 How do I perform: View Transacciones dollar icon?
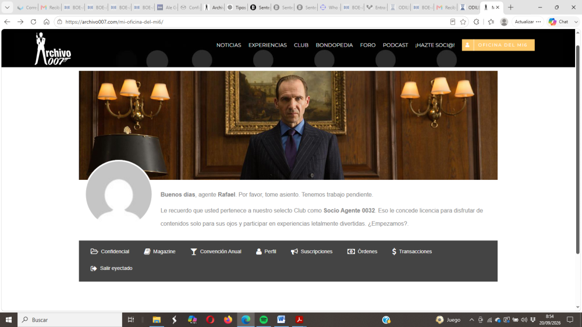(394, 251)
